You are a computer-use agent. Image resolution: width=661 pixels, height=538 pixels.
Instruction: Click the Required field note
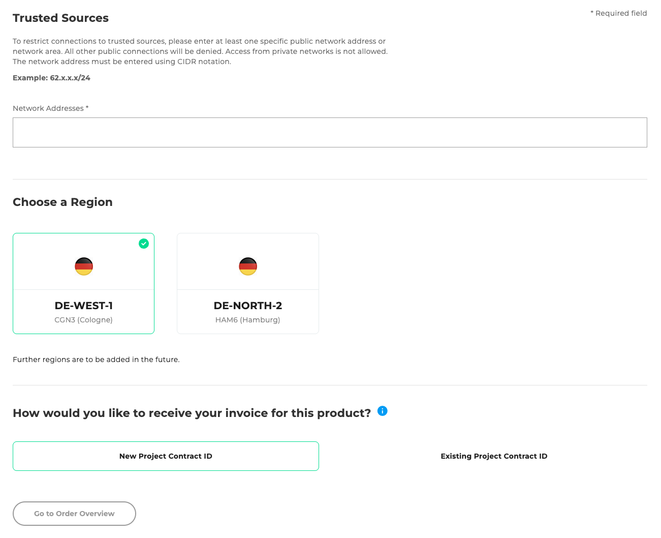tap(619, 13)
